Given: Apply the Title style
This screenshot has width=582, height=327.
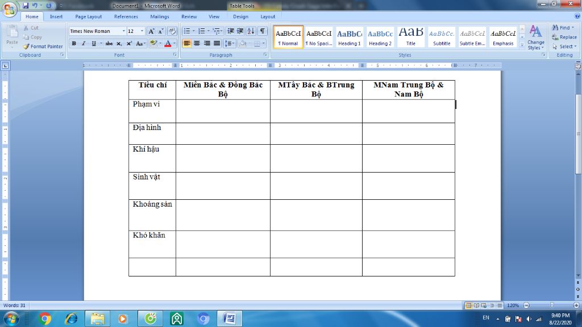Looking at the screenshot, I should [410, 37].
